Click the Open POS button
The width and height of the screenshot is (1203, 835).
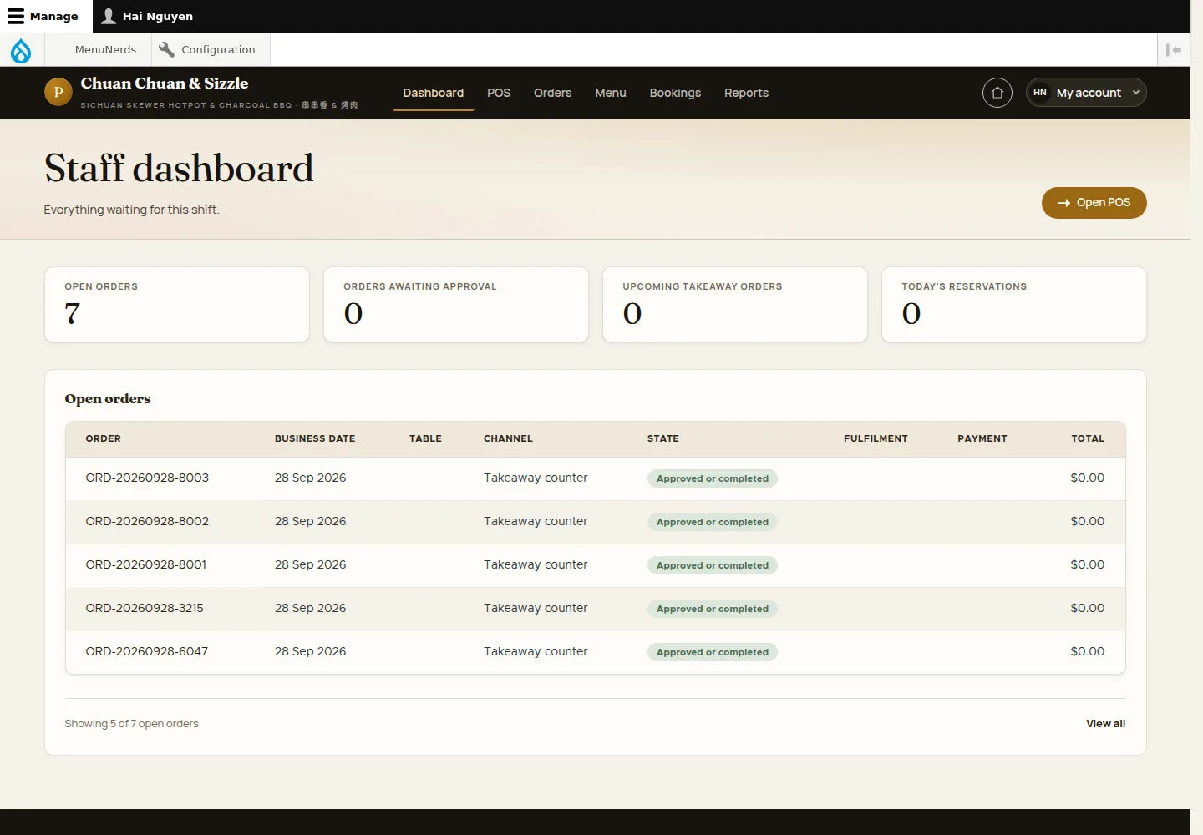(x=1094, y=203)
